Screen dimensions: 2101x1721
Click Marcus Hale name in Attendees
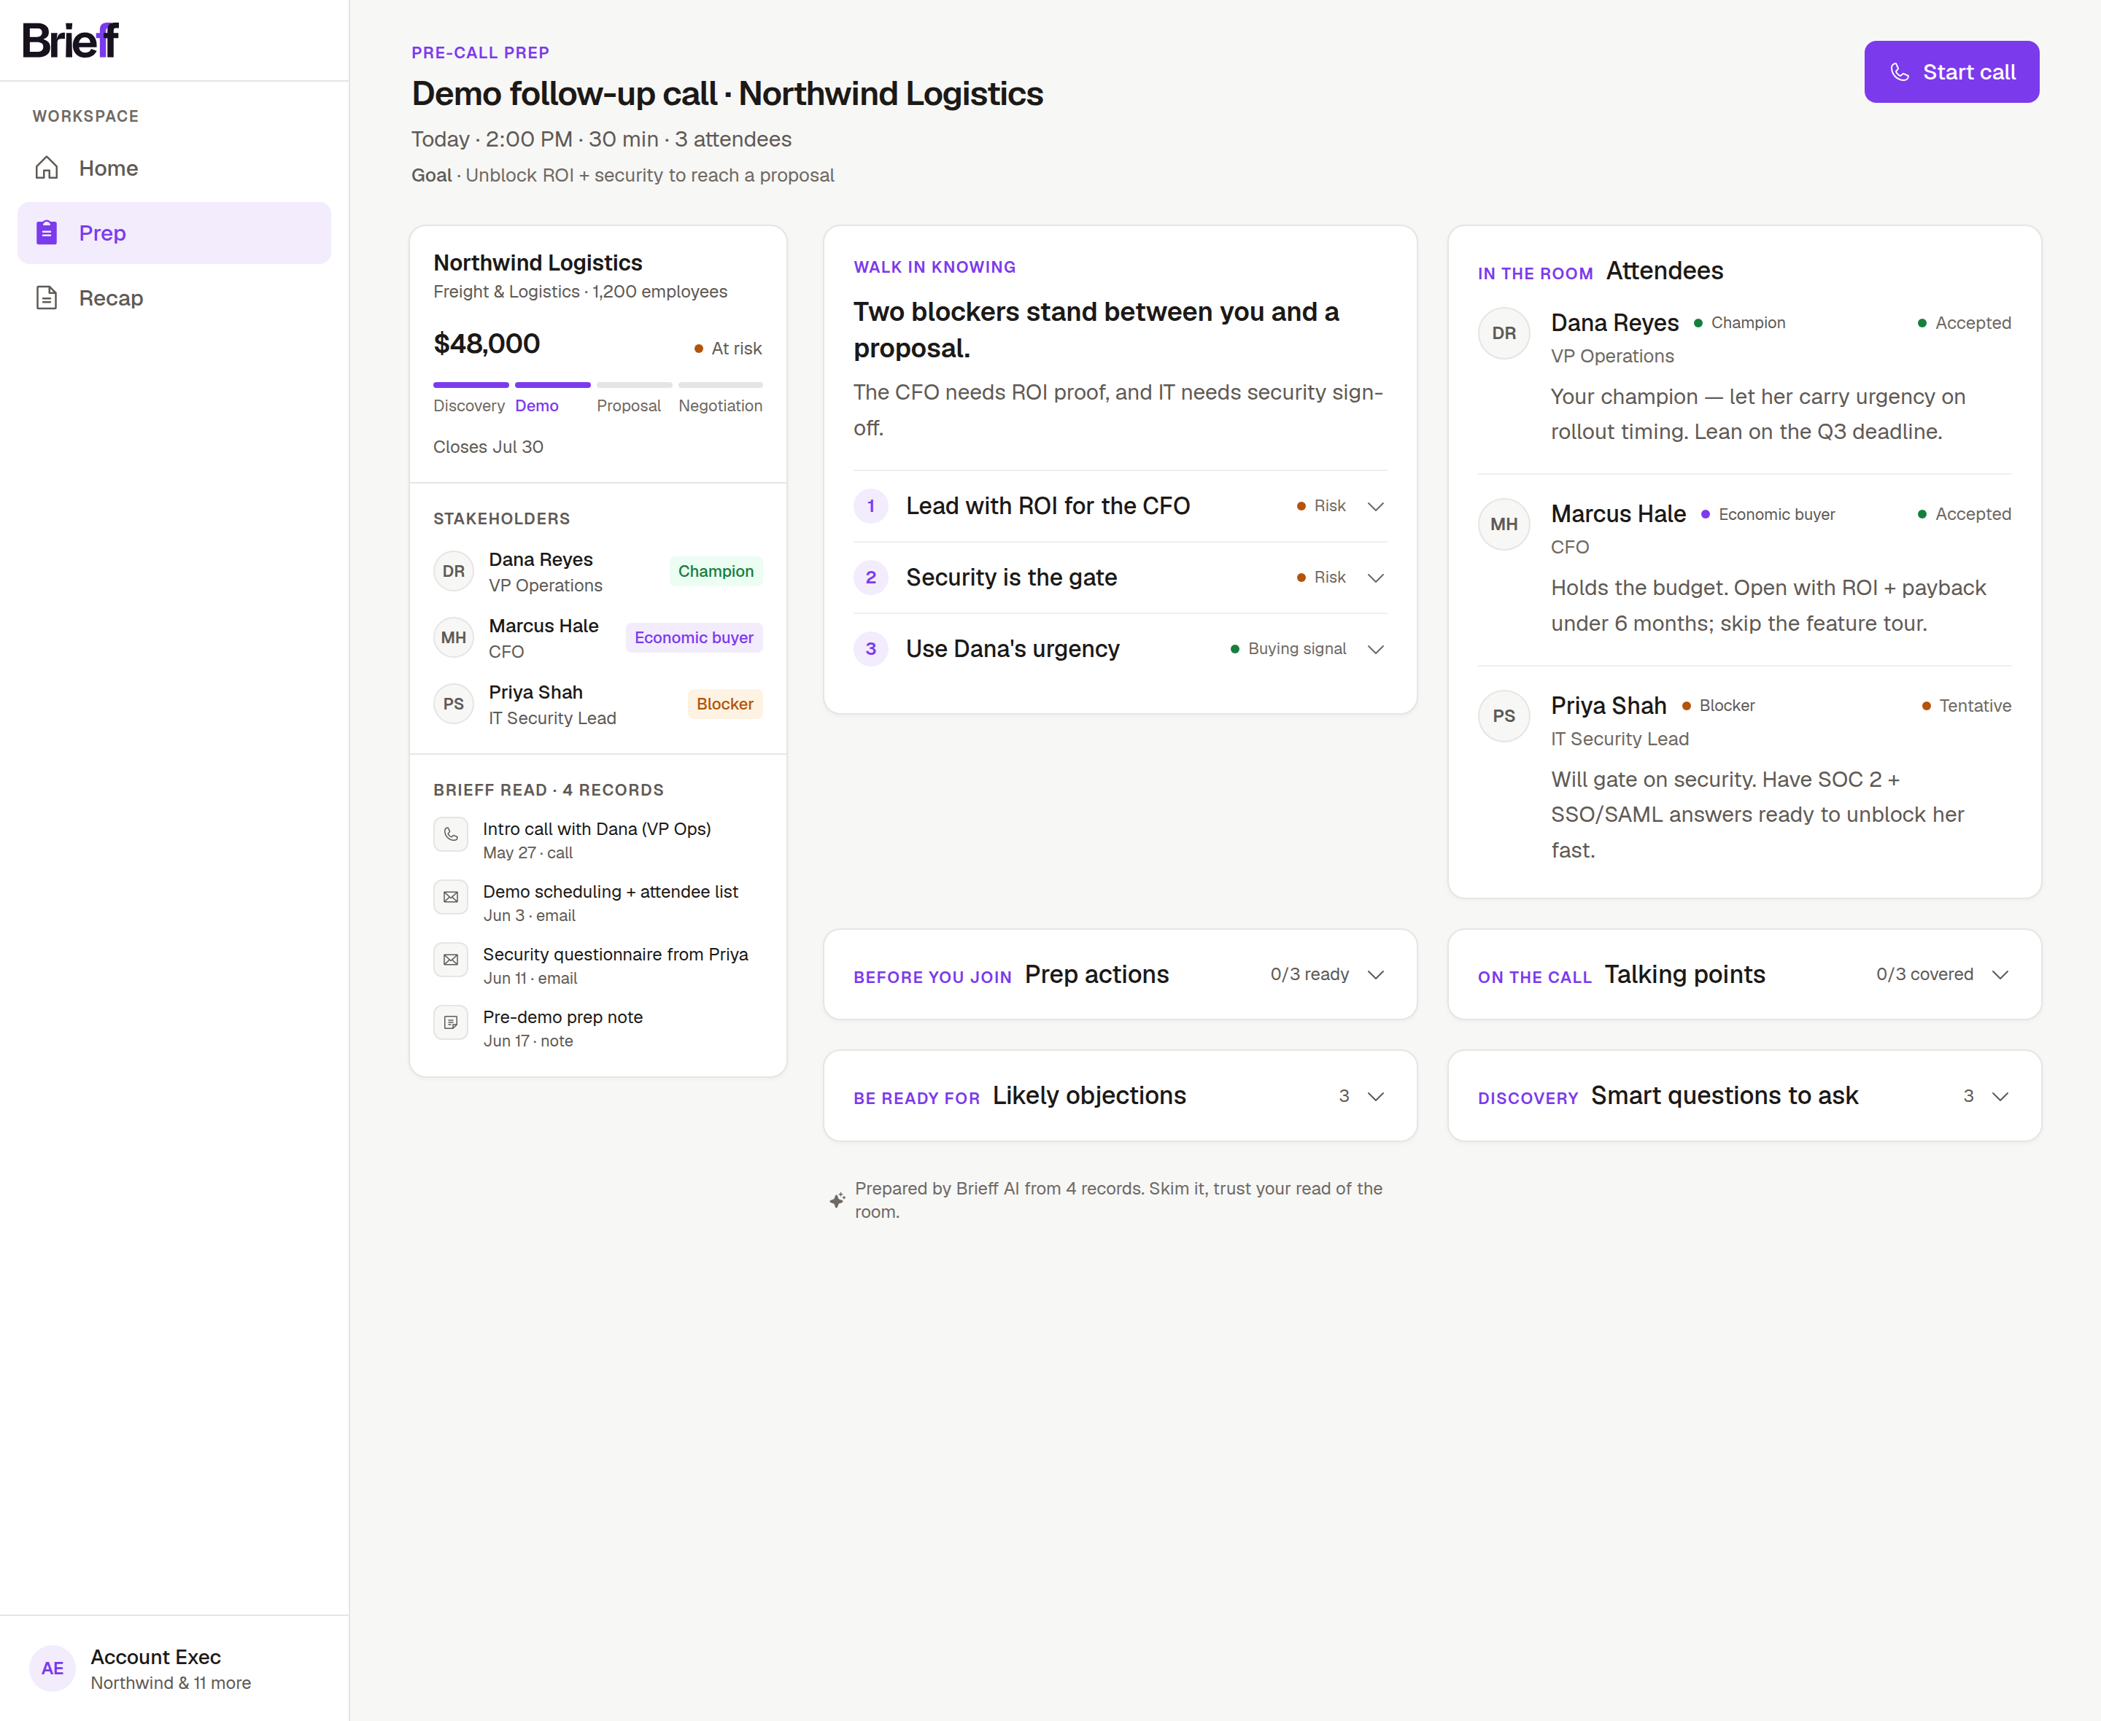(x=1618, y=515)
